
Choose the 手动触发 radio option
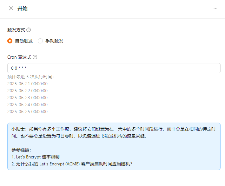[x=40, y=41]
